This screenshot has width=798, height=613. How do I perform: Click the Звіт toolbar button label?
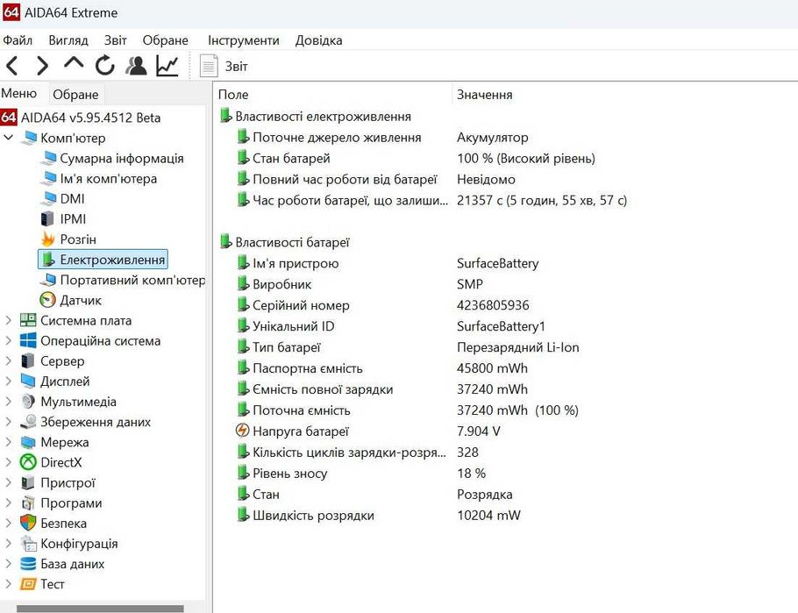click(237, 66)
